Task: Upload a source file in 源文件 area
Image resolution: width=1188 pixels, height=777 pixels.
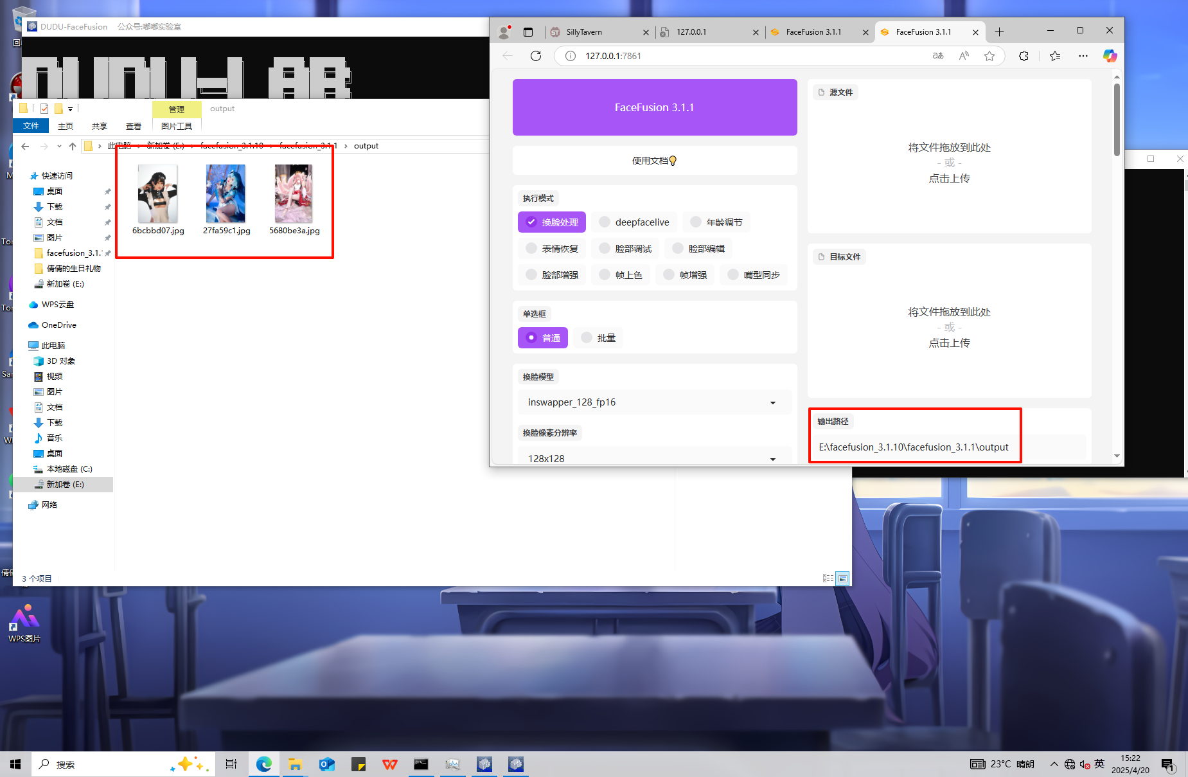Action: pos(949,163)
